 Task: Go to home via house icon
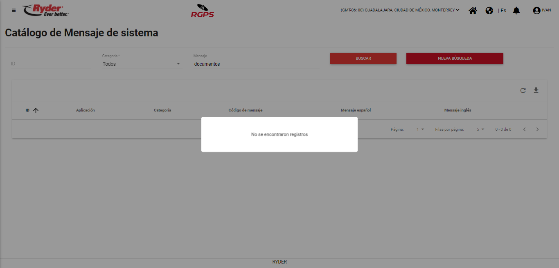pyautogui.click(x=473, y=11)
